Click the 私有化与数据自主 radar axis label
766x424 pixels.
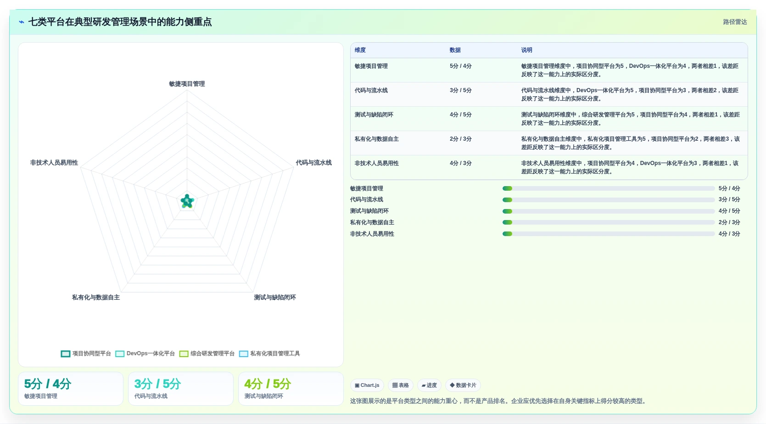96,297
